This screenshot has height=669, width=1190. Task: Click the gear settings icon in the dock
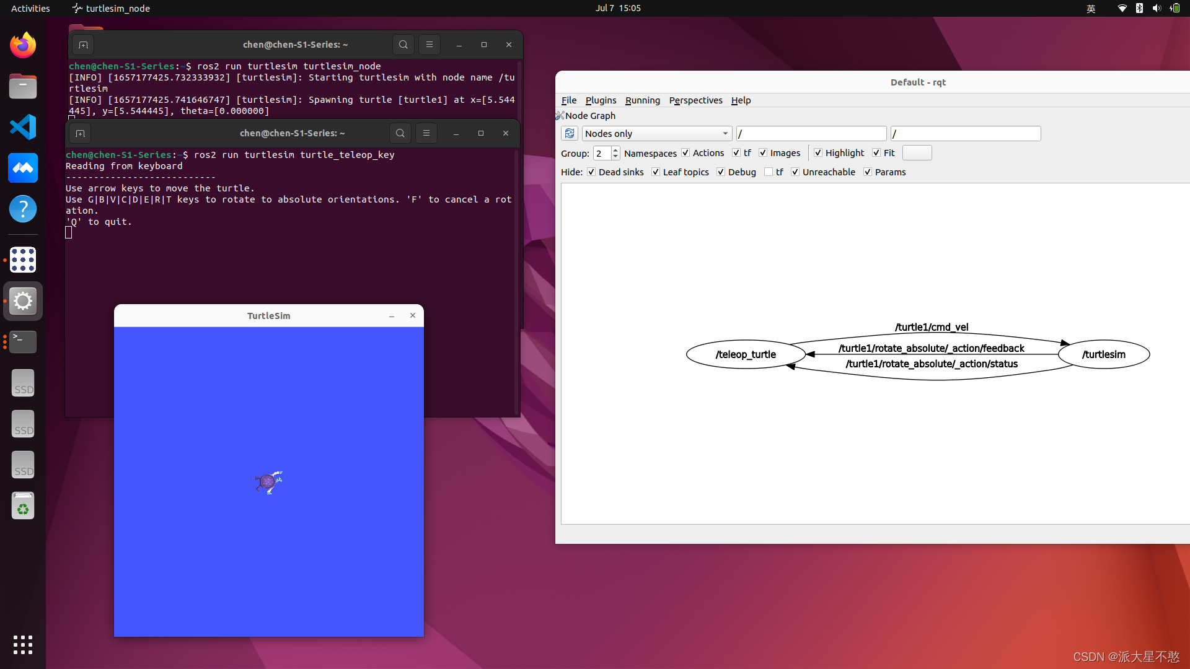[x=22, y=301]
